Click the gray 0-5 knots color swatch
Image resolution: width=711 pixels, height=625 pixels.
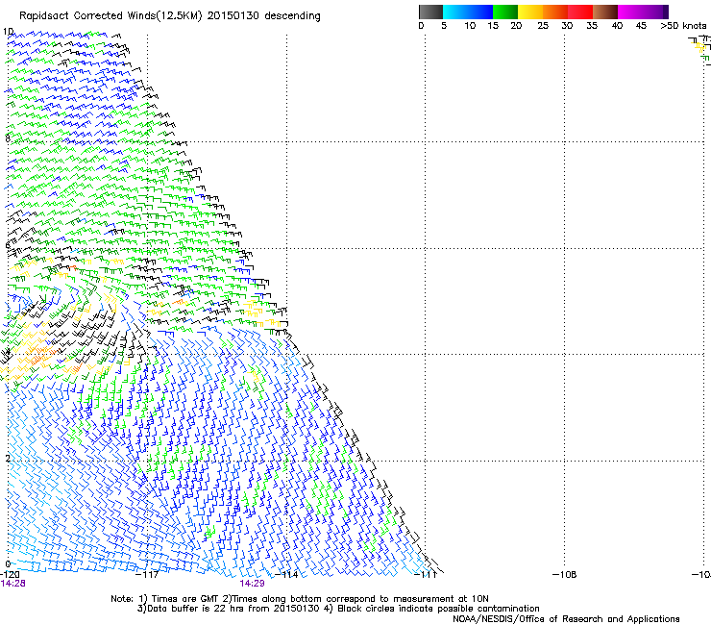pos(430,12)
